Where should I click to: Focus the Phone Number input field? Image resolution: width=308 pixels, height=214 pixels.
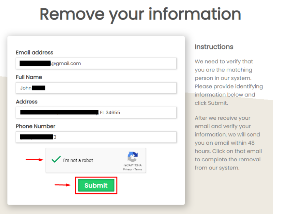tap(114, 137)
